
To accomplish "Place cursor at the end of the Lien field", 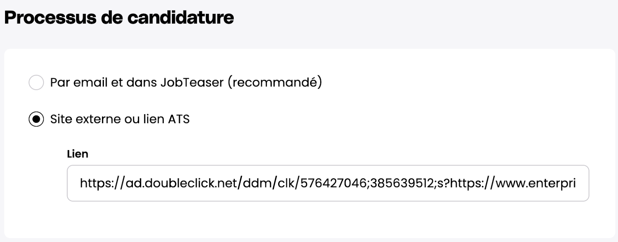I will click(581, 183).
